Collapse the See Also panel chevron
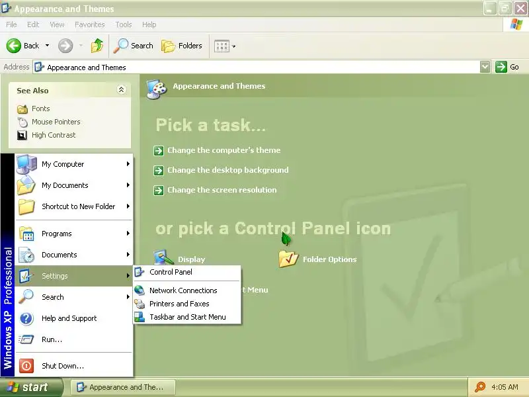The image size is (529, 397). pyautogui.click(x=121, y=90)
